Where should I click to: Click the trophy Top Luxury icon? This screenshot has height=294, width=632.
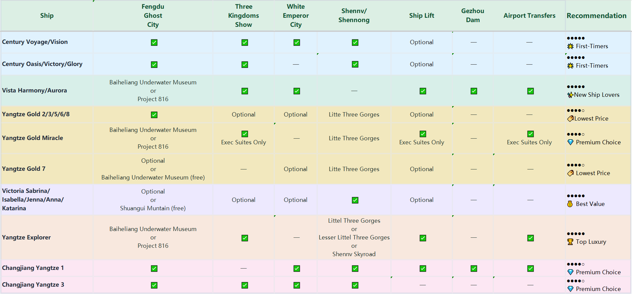tap(570, 242)
